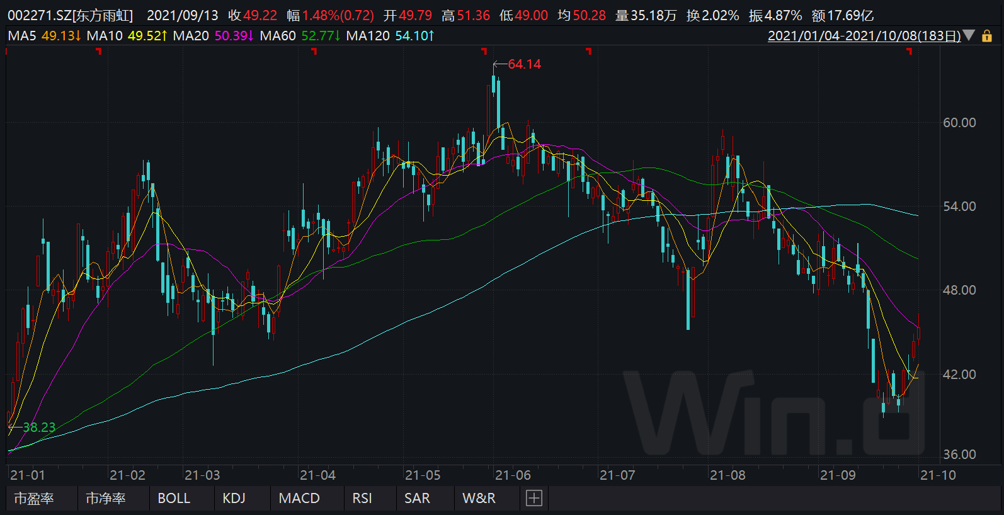Click the 60.00 price axis label
Screen dimensions: 1004x515
tap(959, 122)
